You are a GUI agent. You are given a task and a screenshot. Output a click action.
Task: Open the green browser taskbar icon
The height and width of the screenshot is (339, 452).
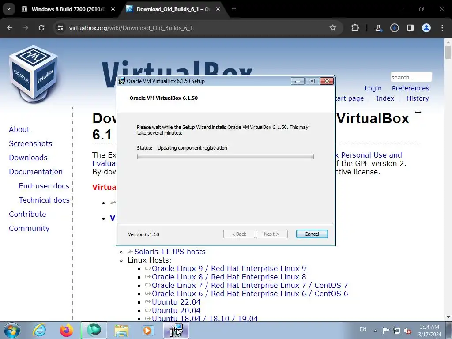point(94,330)
